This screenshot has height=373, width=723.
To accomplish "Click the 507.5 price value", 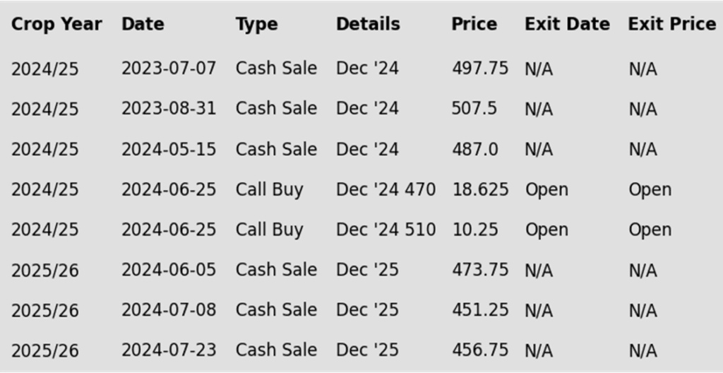I will point(474,109).
